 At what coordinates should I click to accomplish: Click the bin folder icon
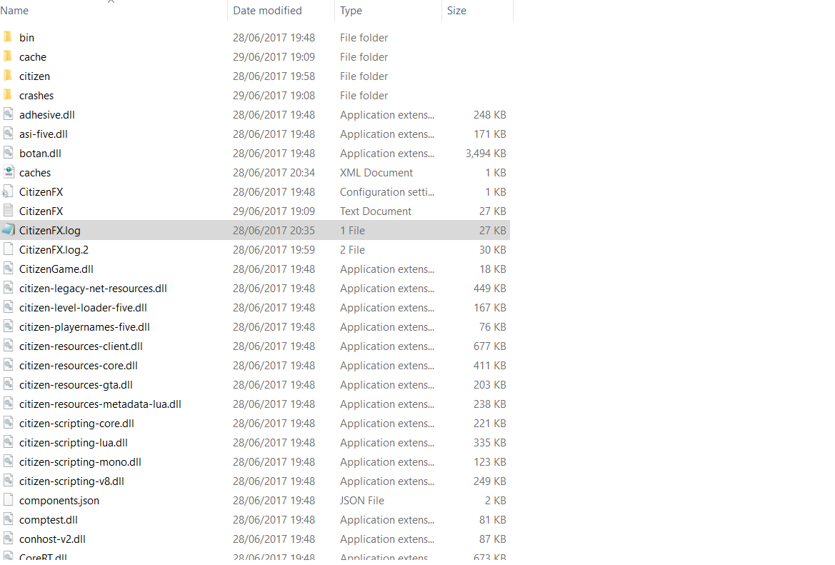(8, 36)
